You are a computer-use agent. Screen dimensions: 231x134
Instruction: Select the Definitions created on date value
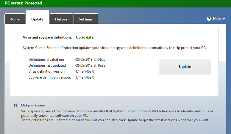(x=90, y=59)
